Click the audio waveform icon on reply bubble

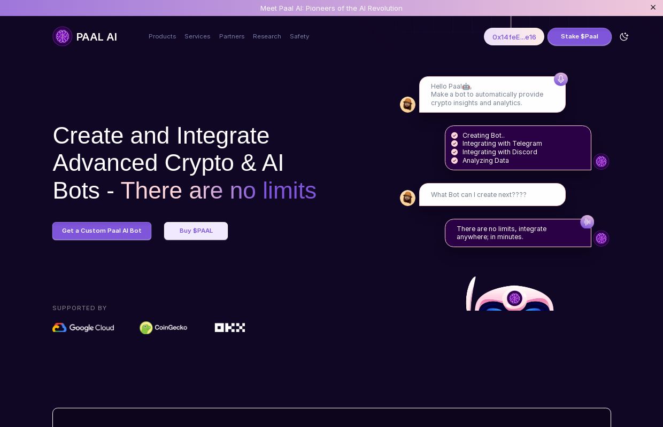point(587,222)
